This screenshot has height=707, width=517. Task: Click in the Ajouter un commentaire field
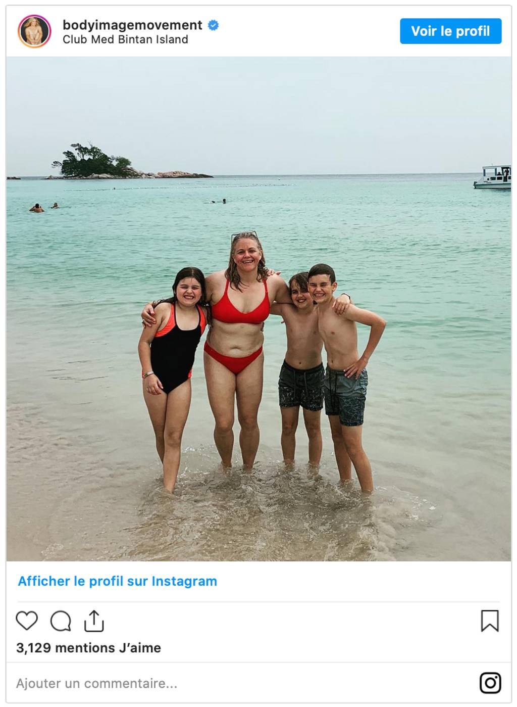242,683
